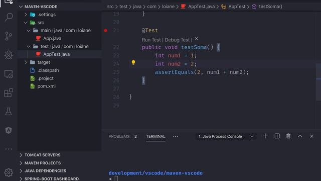The width and height of the screenshot is (321, 181).
Task: Click the assertEquals call on line 25
Action: [x=174, y=72]
